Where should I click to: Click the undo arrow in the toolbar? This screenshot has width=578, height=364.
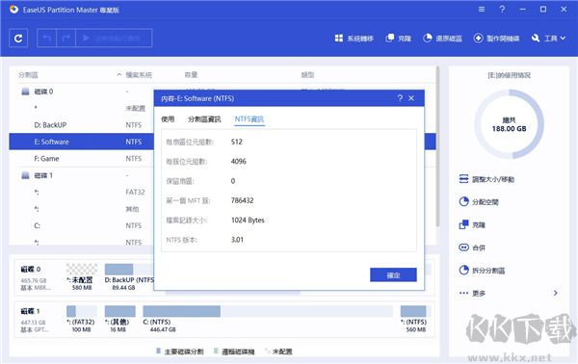coord(47,38)
